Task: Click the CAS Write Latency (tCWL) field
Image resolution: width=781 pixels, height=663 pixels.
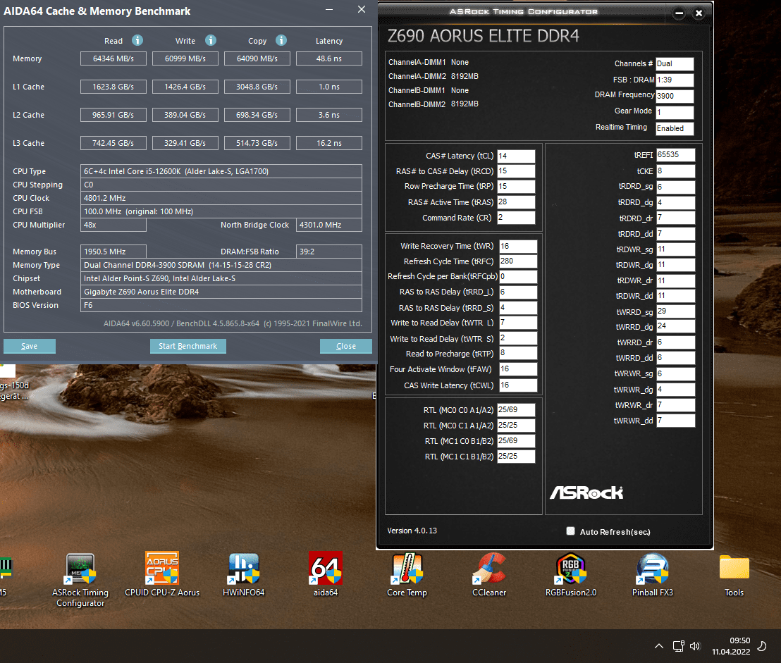Action: click(518, 385)
